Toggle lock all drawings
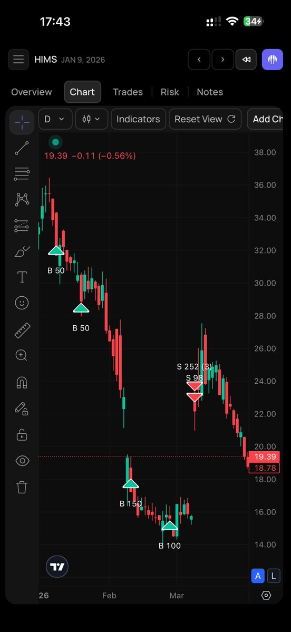Screen dimensions: 291x632 tap(22, 434)
